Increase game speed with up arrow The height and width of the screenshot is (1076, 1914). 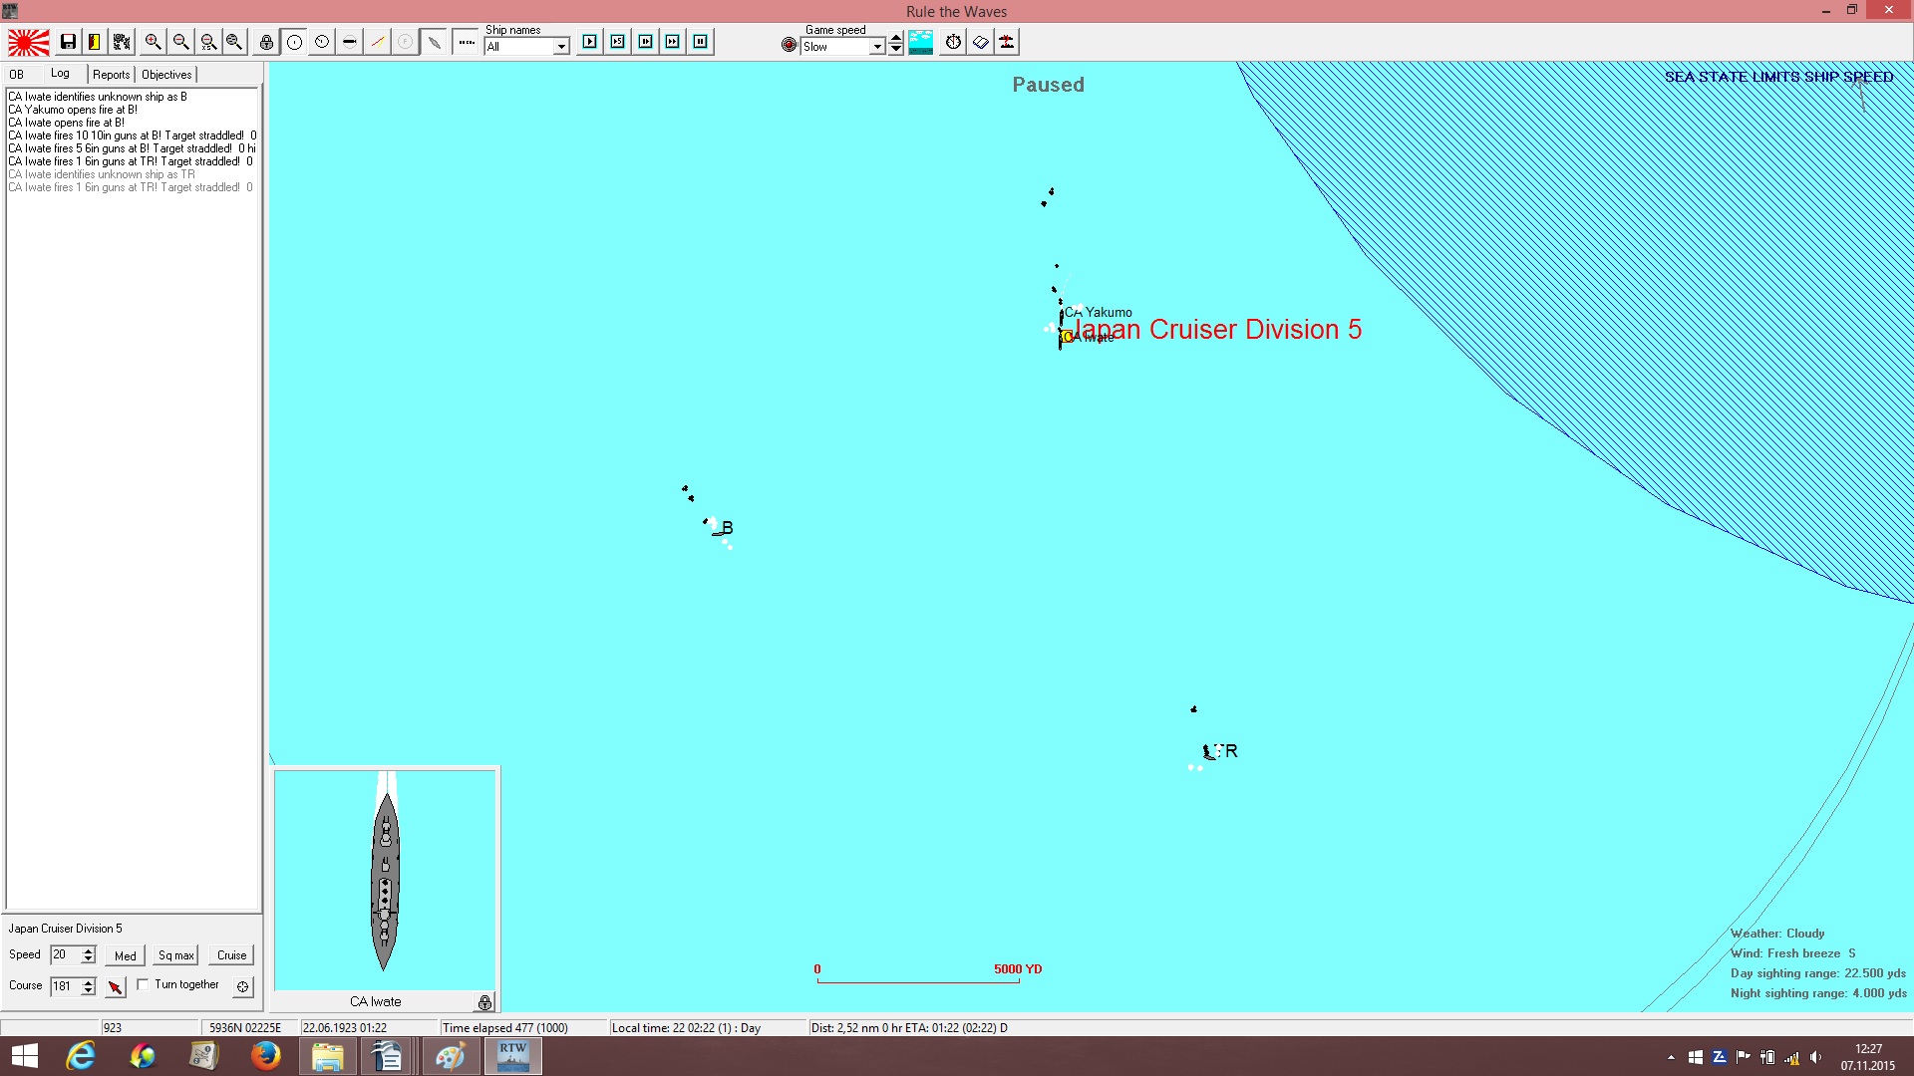(896, 38)
